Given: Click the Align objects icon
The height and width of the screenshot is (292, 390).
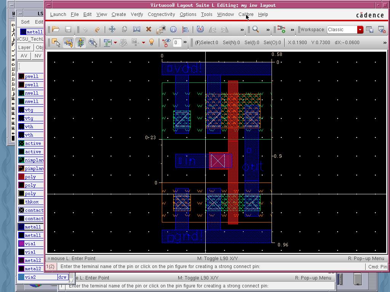Looking at the screenshot, I should click(185, 30).
